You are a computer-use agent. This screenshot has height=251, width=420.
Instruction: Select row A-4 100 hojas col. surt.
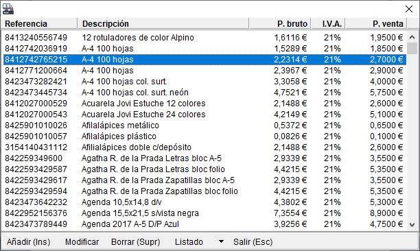pyautogui.click(x=205, y=82)
